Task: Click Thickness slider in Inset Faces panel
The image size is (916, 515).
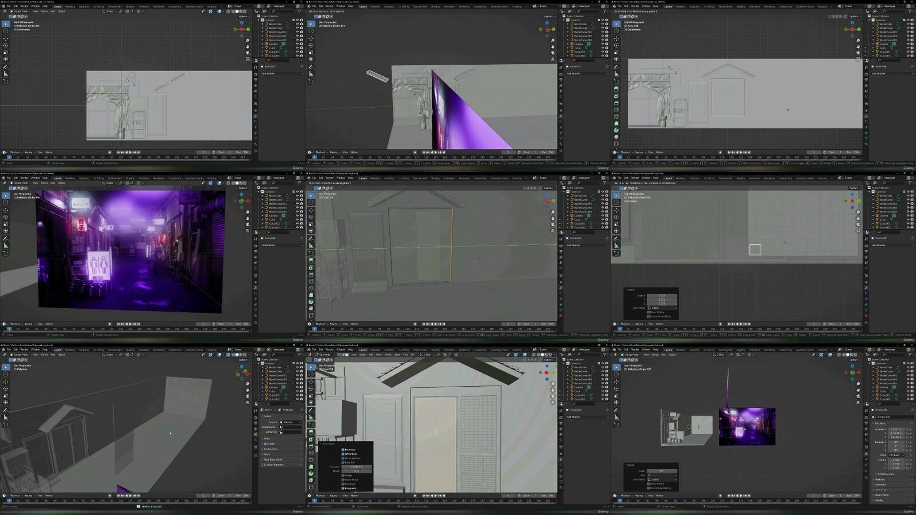Action: (x=356, y=467)
